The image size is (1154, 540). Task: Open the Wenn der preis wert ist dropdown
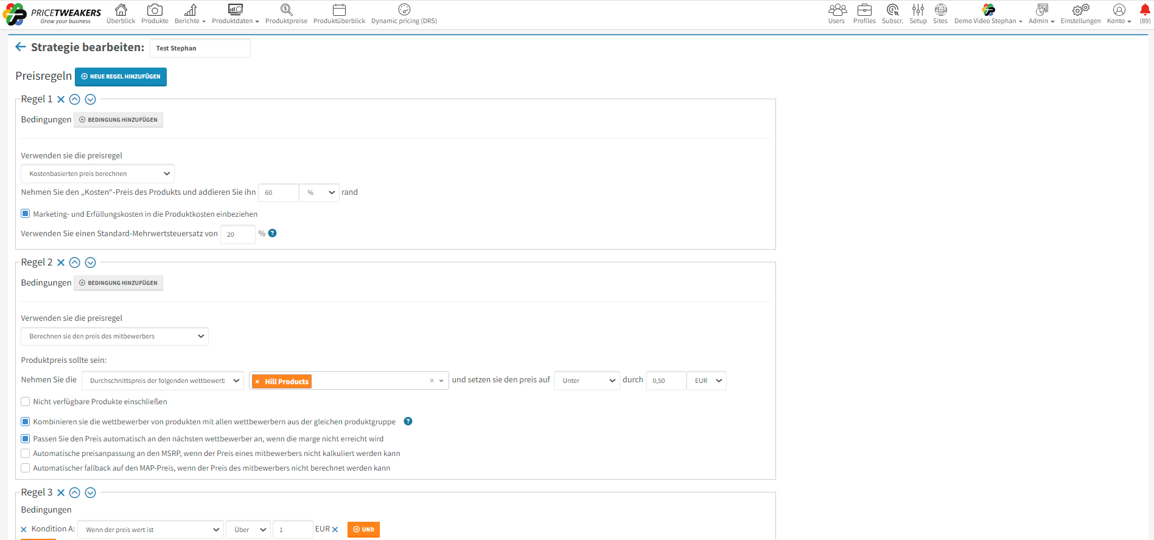150,530
